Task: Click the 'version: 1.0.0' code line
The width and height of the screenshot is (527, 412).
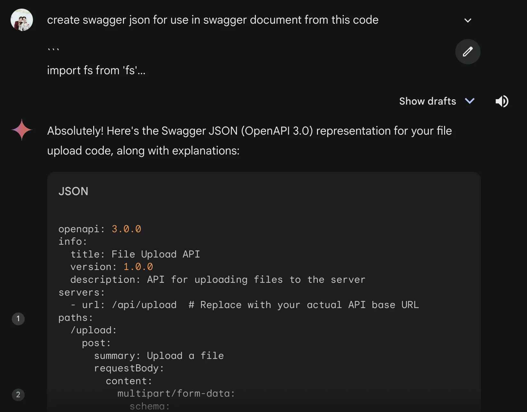Action: (111, 267)
